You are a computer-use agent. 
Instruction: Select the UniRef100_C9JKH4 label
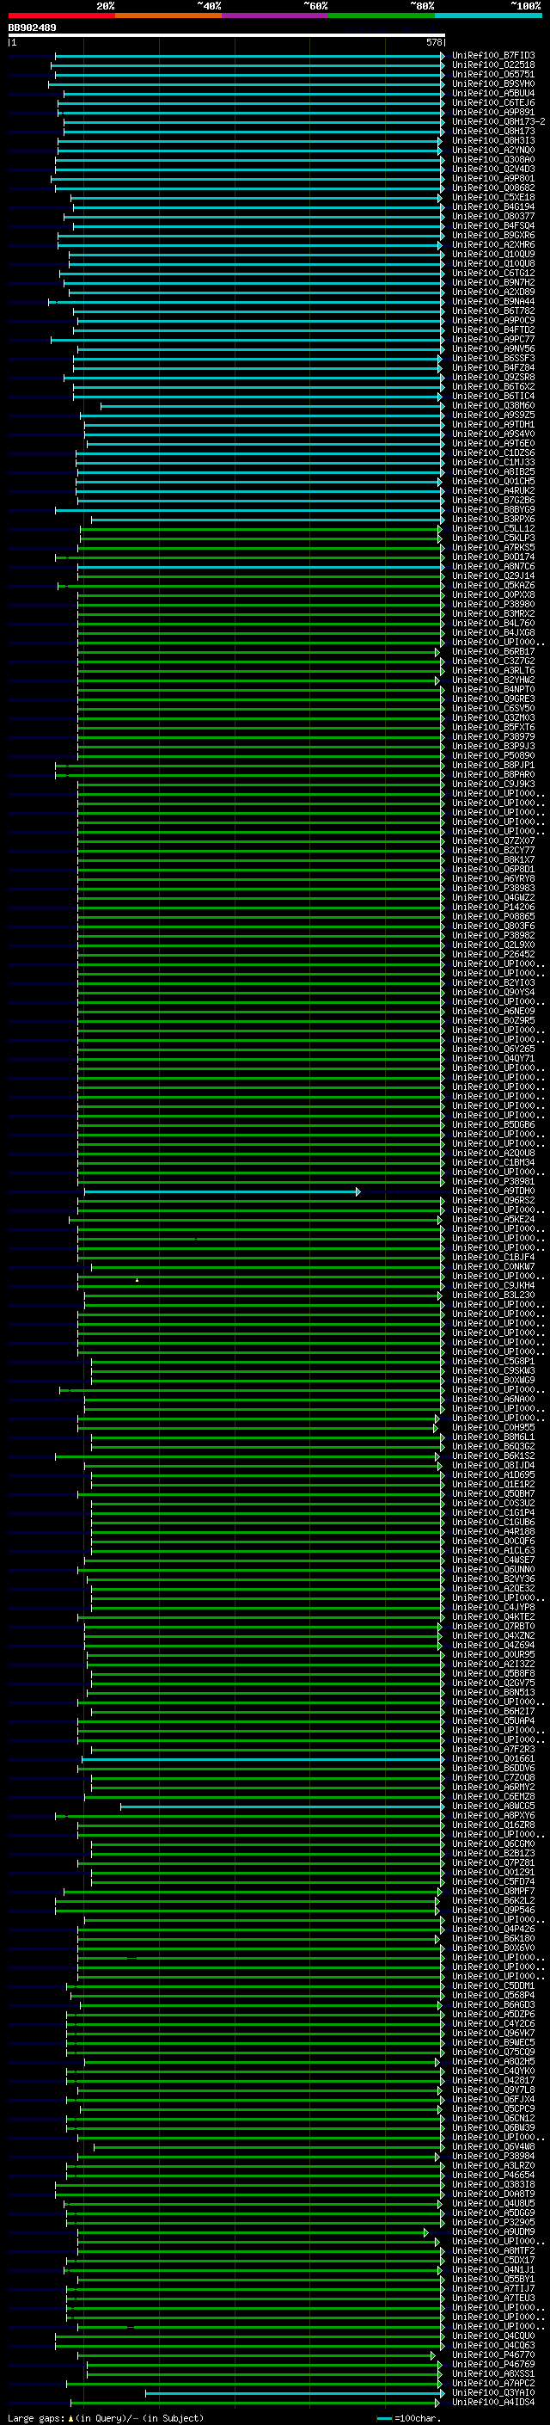pyautogui.click(x=493, y=1285)
